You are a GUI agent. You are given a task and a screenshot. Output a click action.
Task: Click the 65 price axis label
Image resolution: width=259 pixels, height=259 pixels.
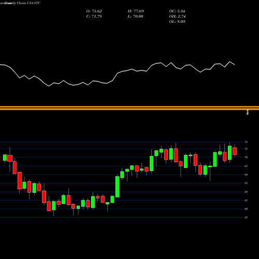point(246,166)
